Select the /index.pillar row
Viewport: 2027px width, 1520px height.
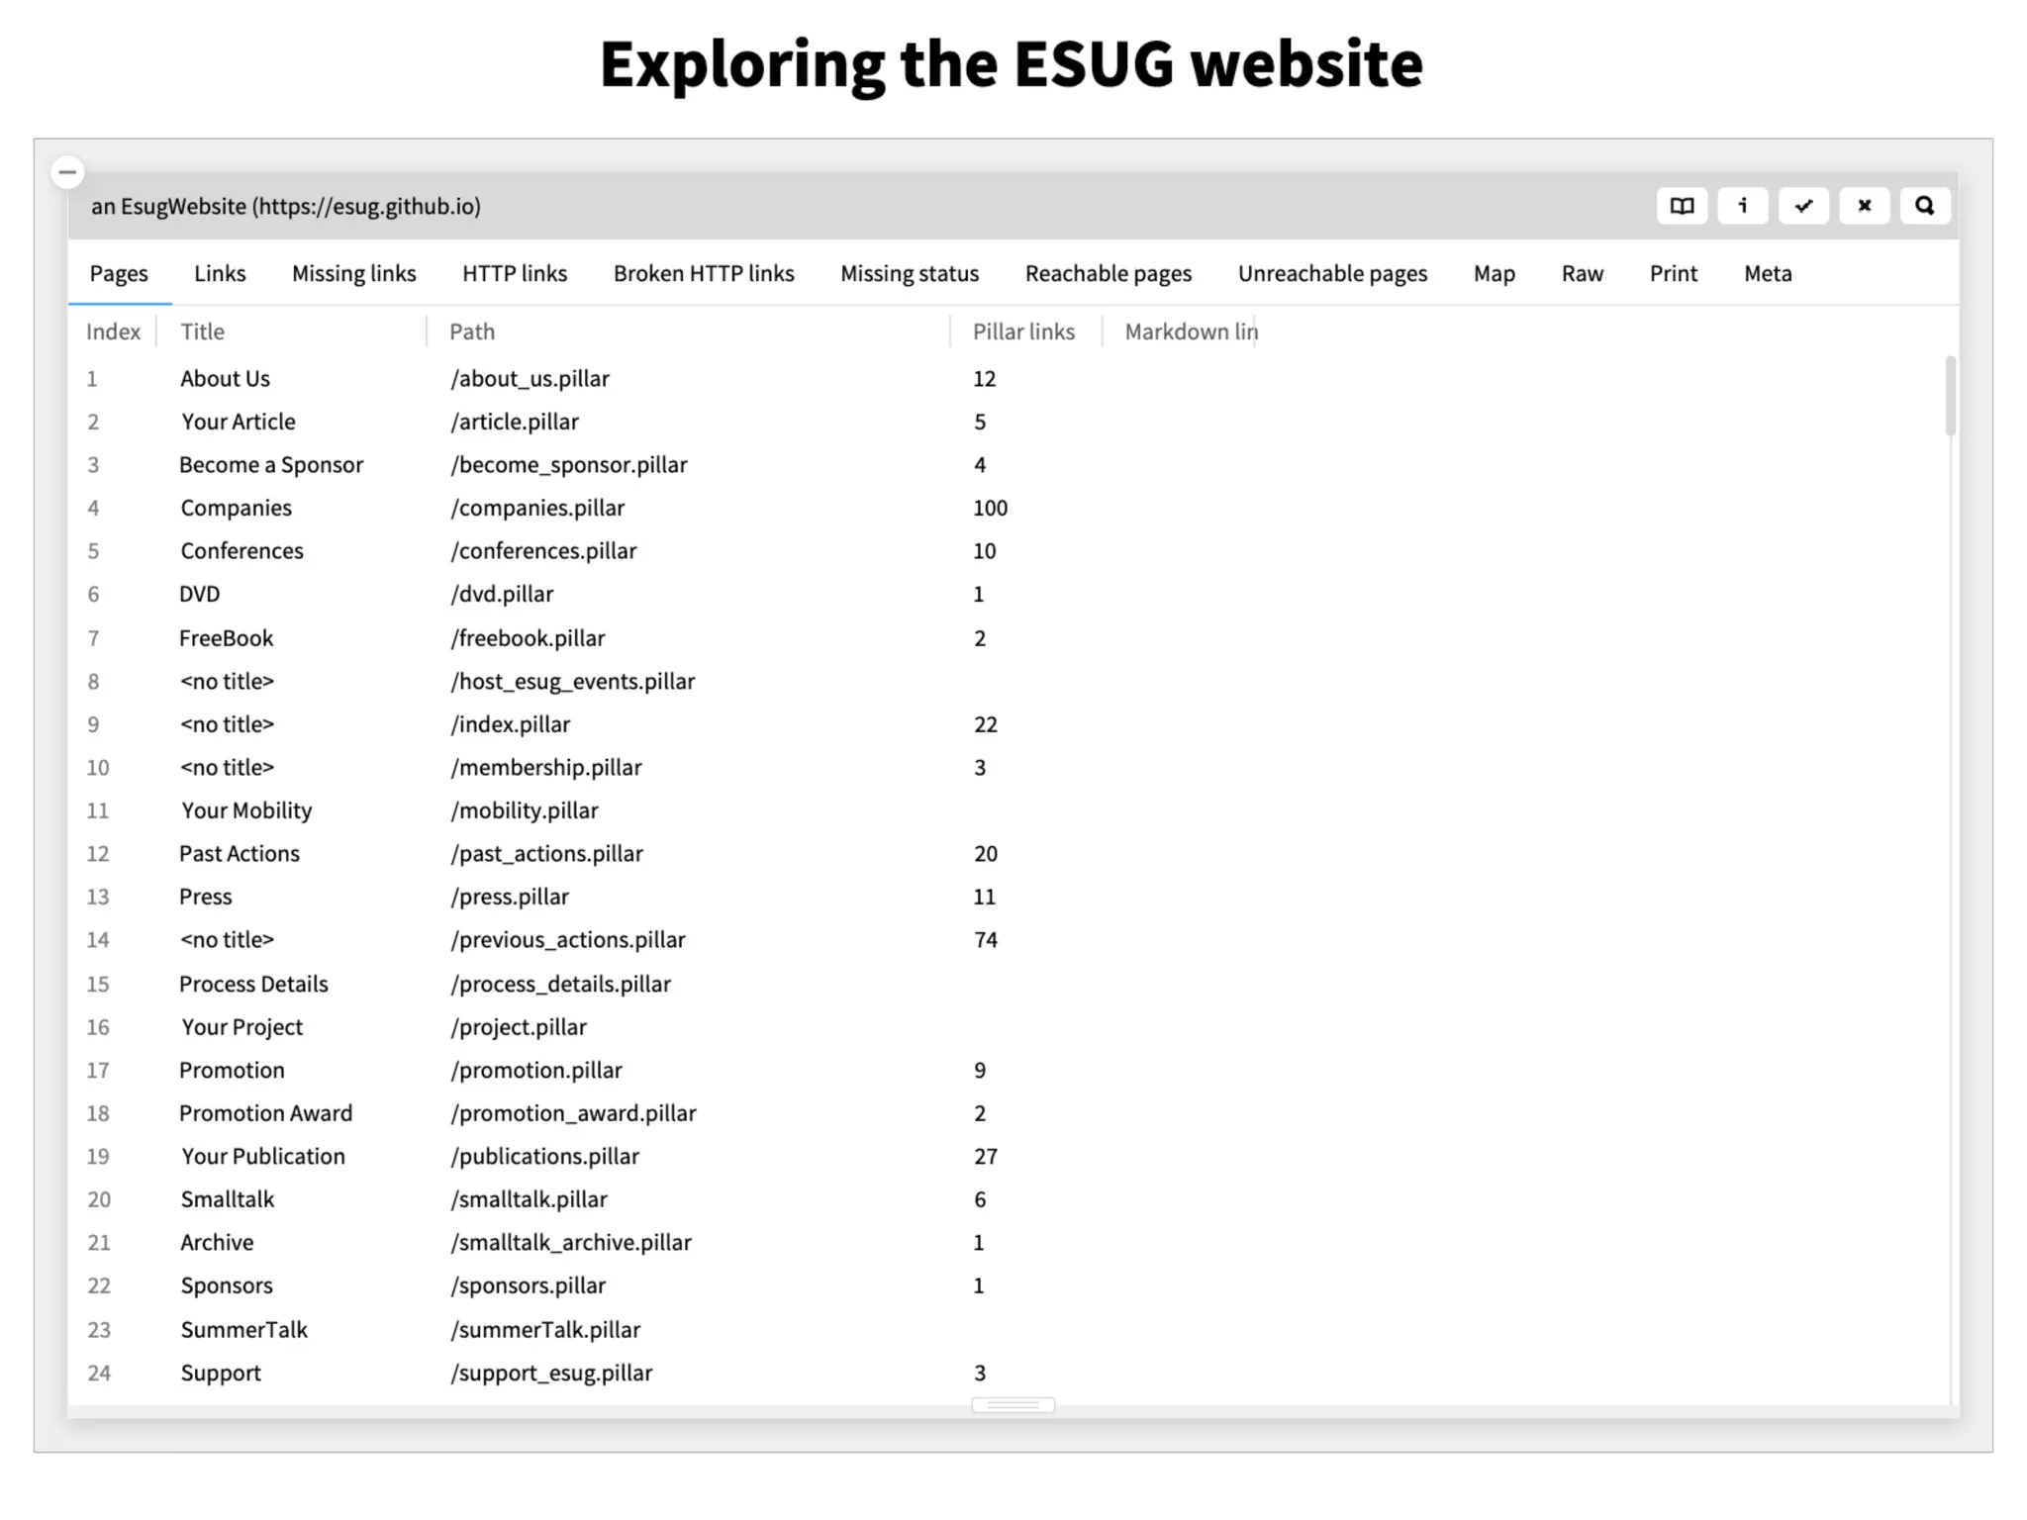coord(511,724)
